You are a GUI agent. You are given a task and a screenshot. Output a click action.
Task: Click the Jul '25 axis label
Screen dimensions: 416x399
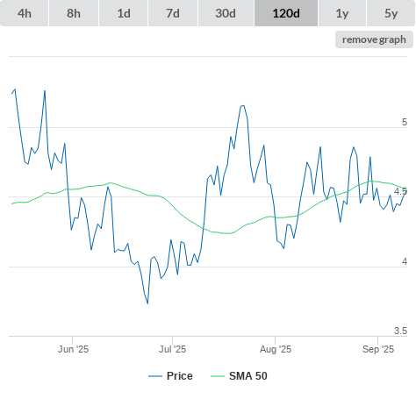pos(172,349)
